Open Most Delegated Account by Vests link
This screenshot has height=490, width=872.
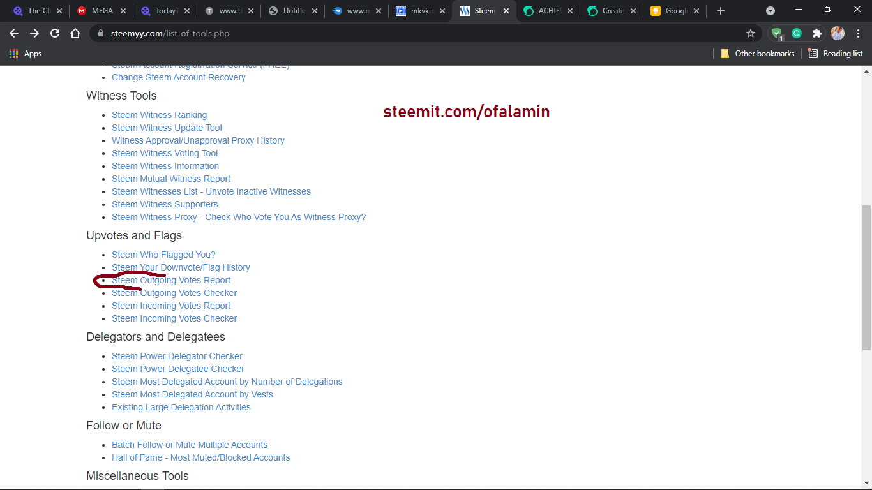(192, 394)
